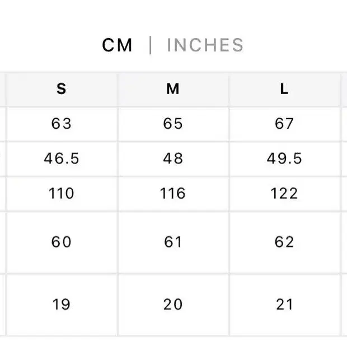
Task: Pick the 21 value in L column
Action: pyautogui.click(x=284, y=304)
